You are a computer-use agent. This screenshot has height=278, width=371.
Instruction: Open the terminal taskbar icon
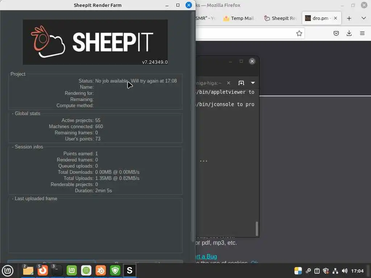[x=57, y=270]
